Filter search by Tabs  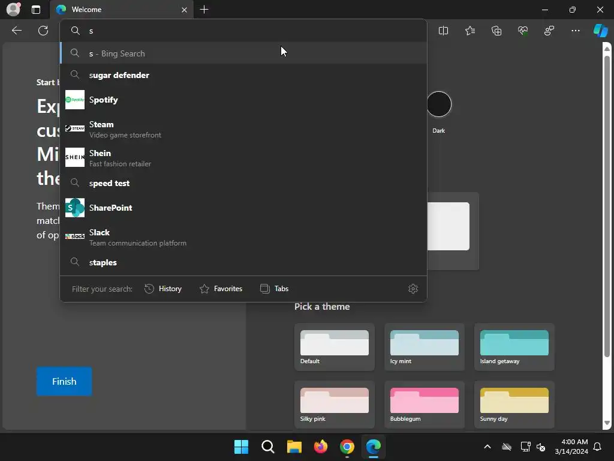pos(274,289)
